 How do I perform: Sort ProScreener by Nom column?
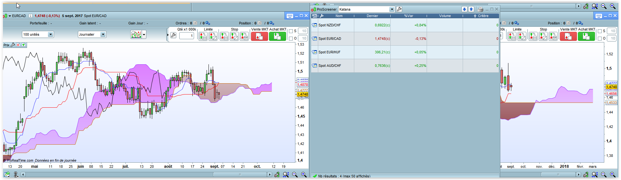tap(339, 16)
